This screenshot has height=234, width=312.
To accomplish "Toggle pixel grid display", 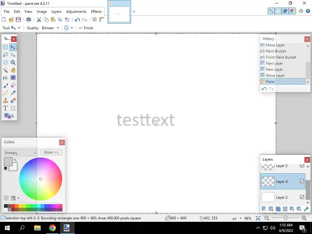I will (x=94, y=19).
